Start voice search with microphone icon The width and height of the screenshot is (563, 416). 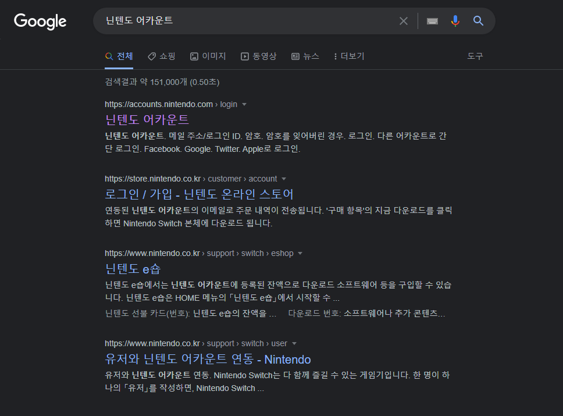pyautogui.click(x=455, y=21)
